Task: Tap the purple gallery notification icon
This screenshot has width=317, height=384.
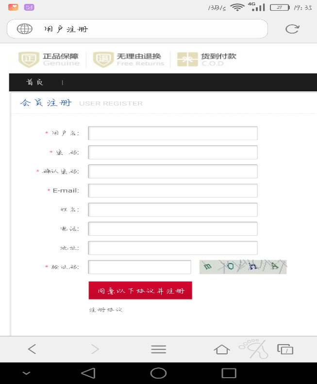Action: (29, 7)
